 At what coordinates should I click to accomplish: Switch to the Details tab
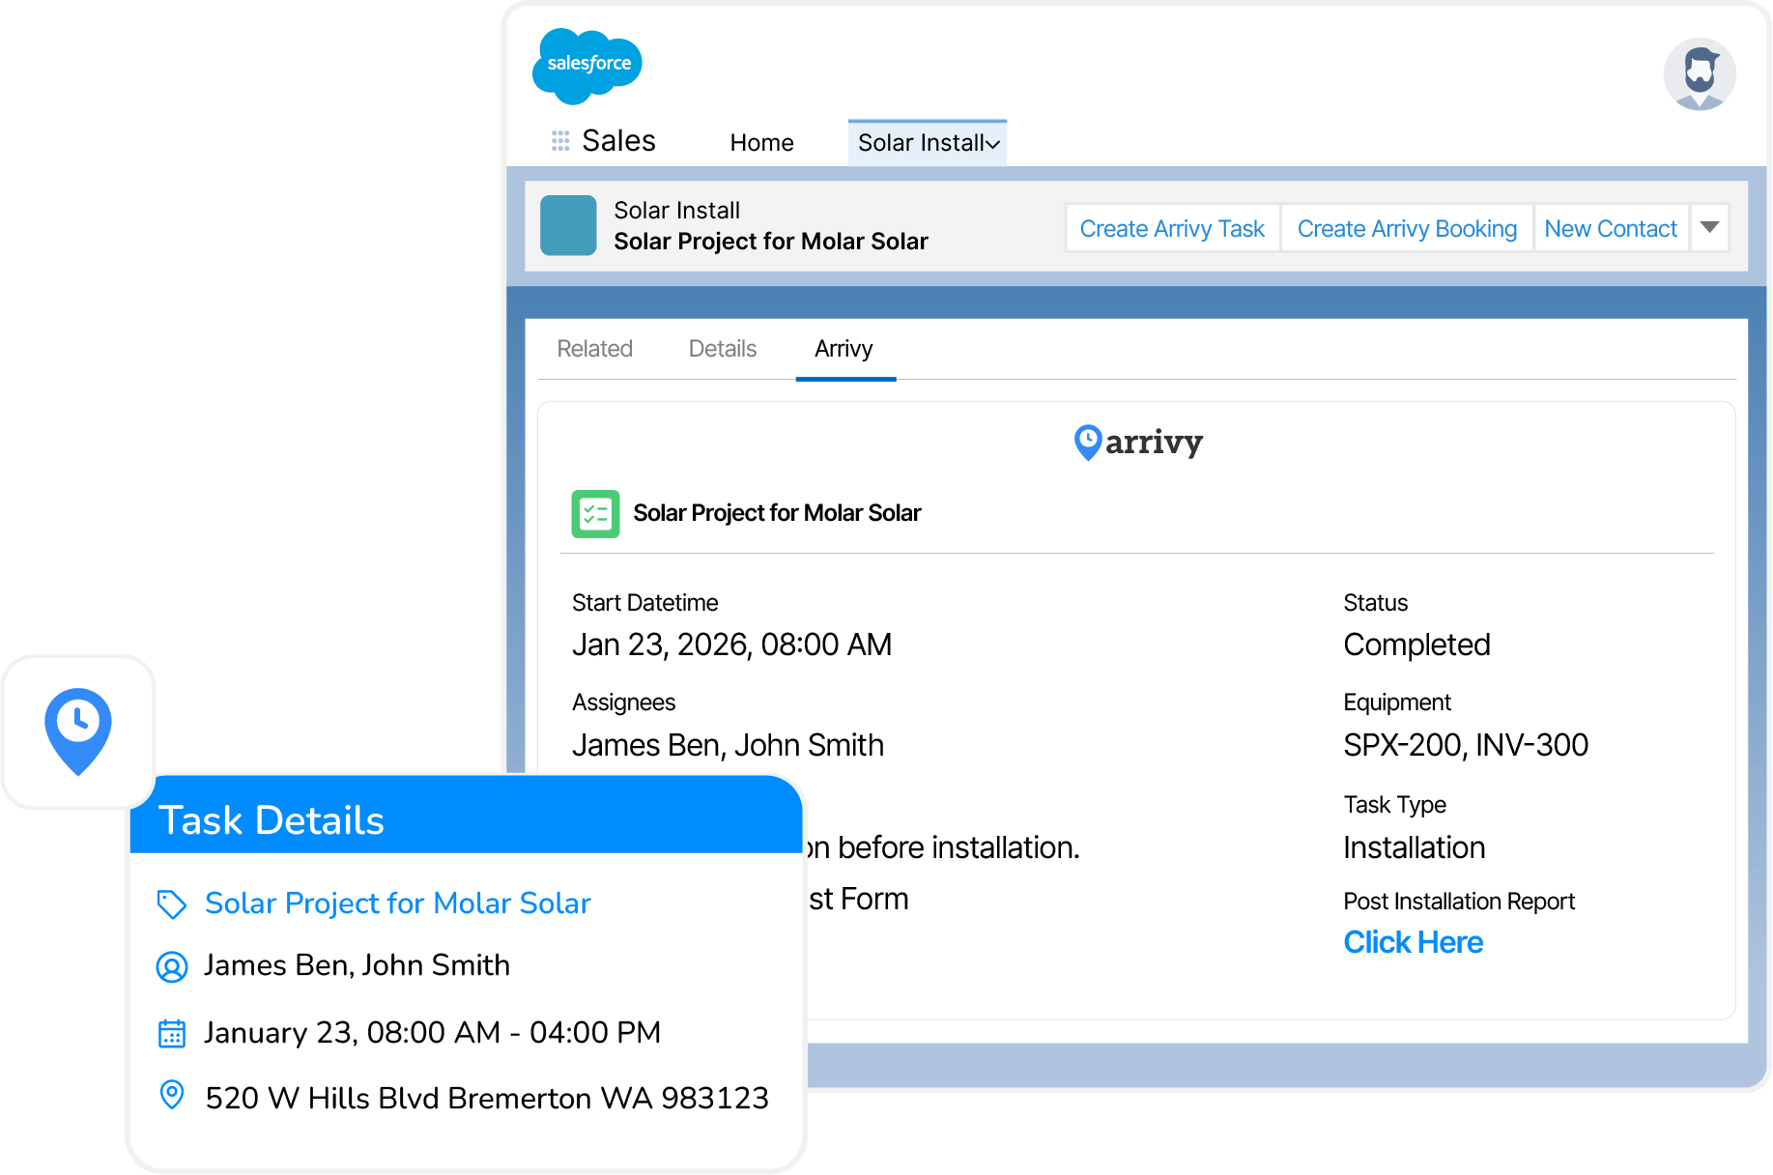click(722, 349)
